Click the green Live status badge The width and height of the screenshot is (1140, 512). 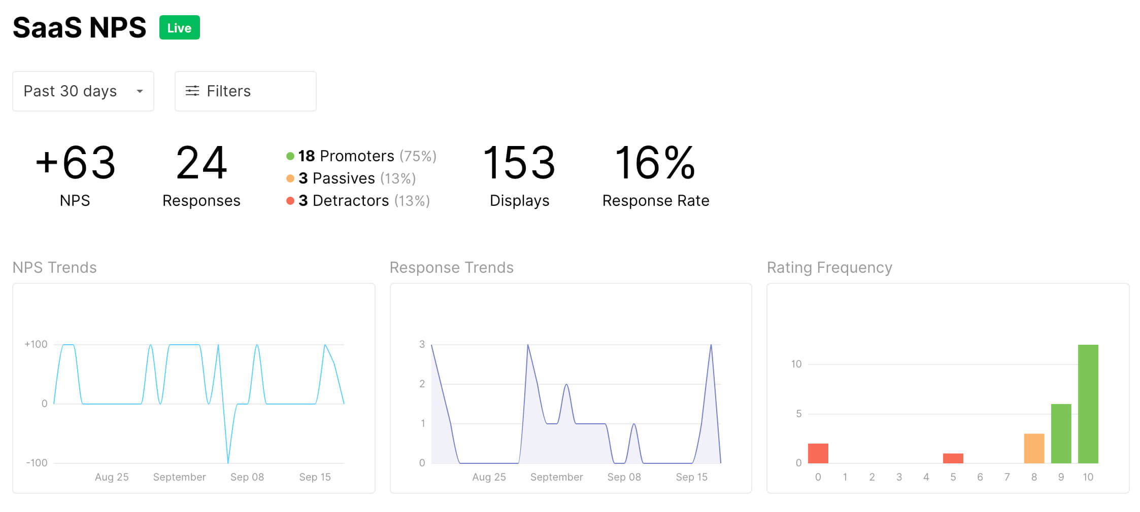180,28
